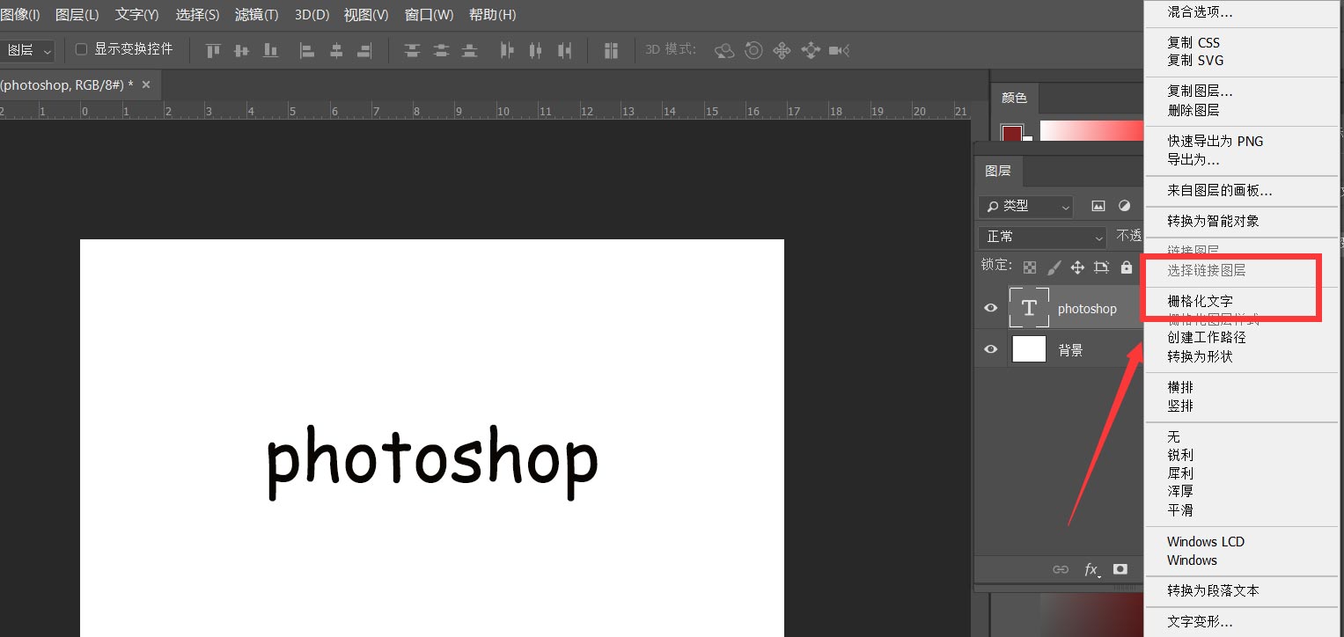Click the lock position icon
Screen dimensions: 1344x637
pos(1077,267)
